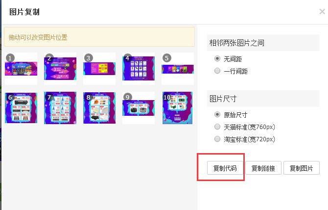Click thumbnail number 5 narrow strip
This screenshot has height=210, width=328.
coord(178,69)
